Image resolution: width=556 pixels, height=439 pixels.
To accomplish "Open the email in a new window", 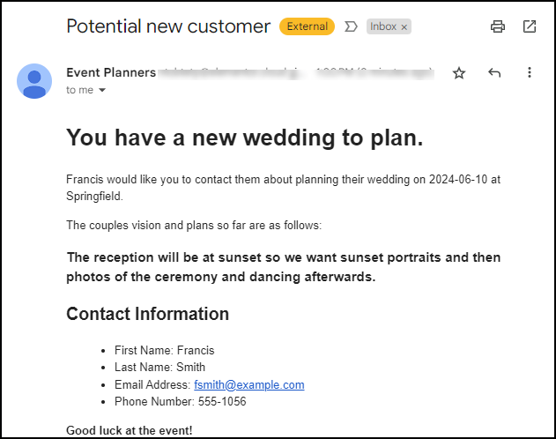I will tap(530, 26).
